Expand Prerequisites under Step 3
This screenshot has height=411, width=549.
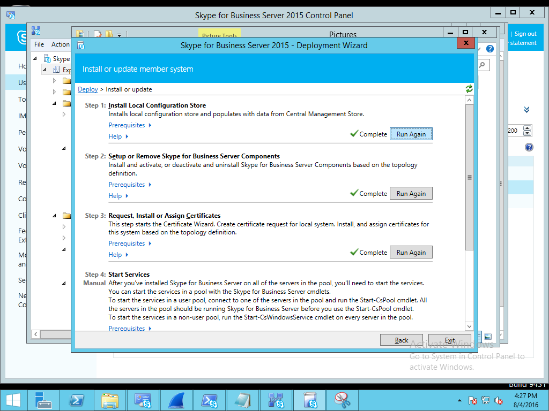click(130, 243)
